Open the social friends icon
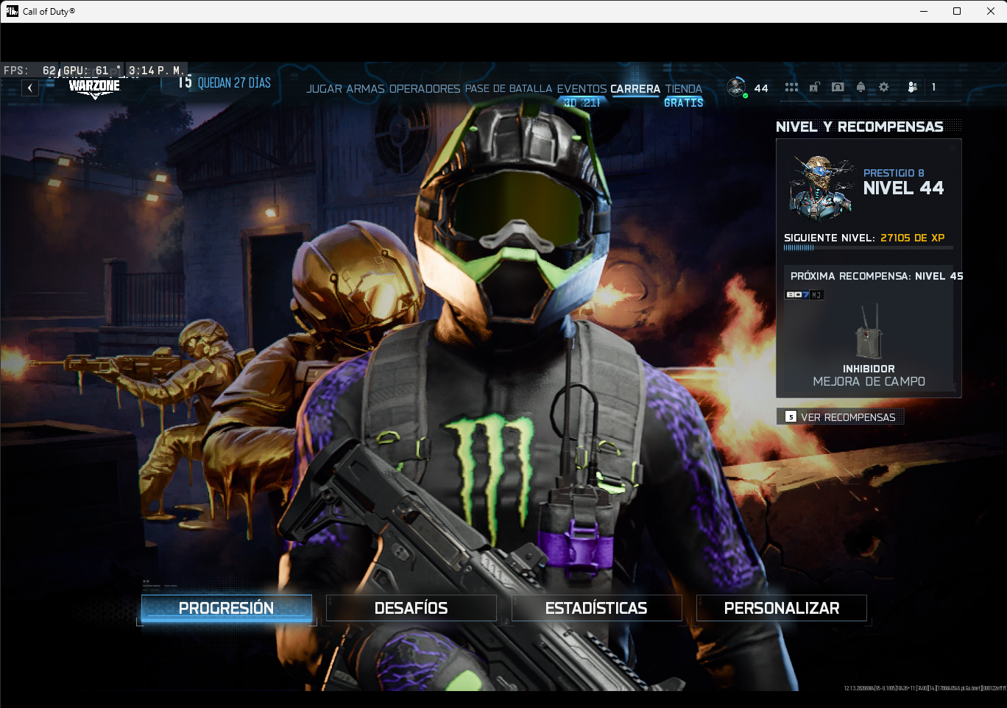Image resolution: width=1007 pixels, height=708 pixels. [x=913, y=88]
